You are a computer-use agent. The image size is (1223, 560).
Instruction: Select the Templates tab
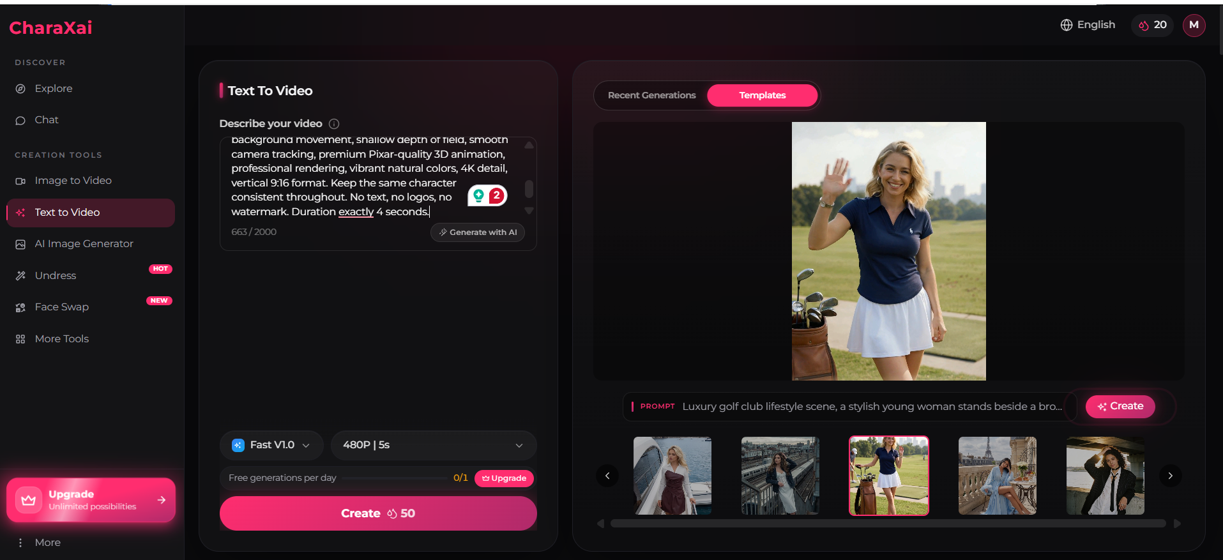click(762, 95)
